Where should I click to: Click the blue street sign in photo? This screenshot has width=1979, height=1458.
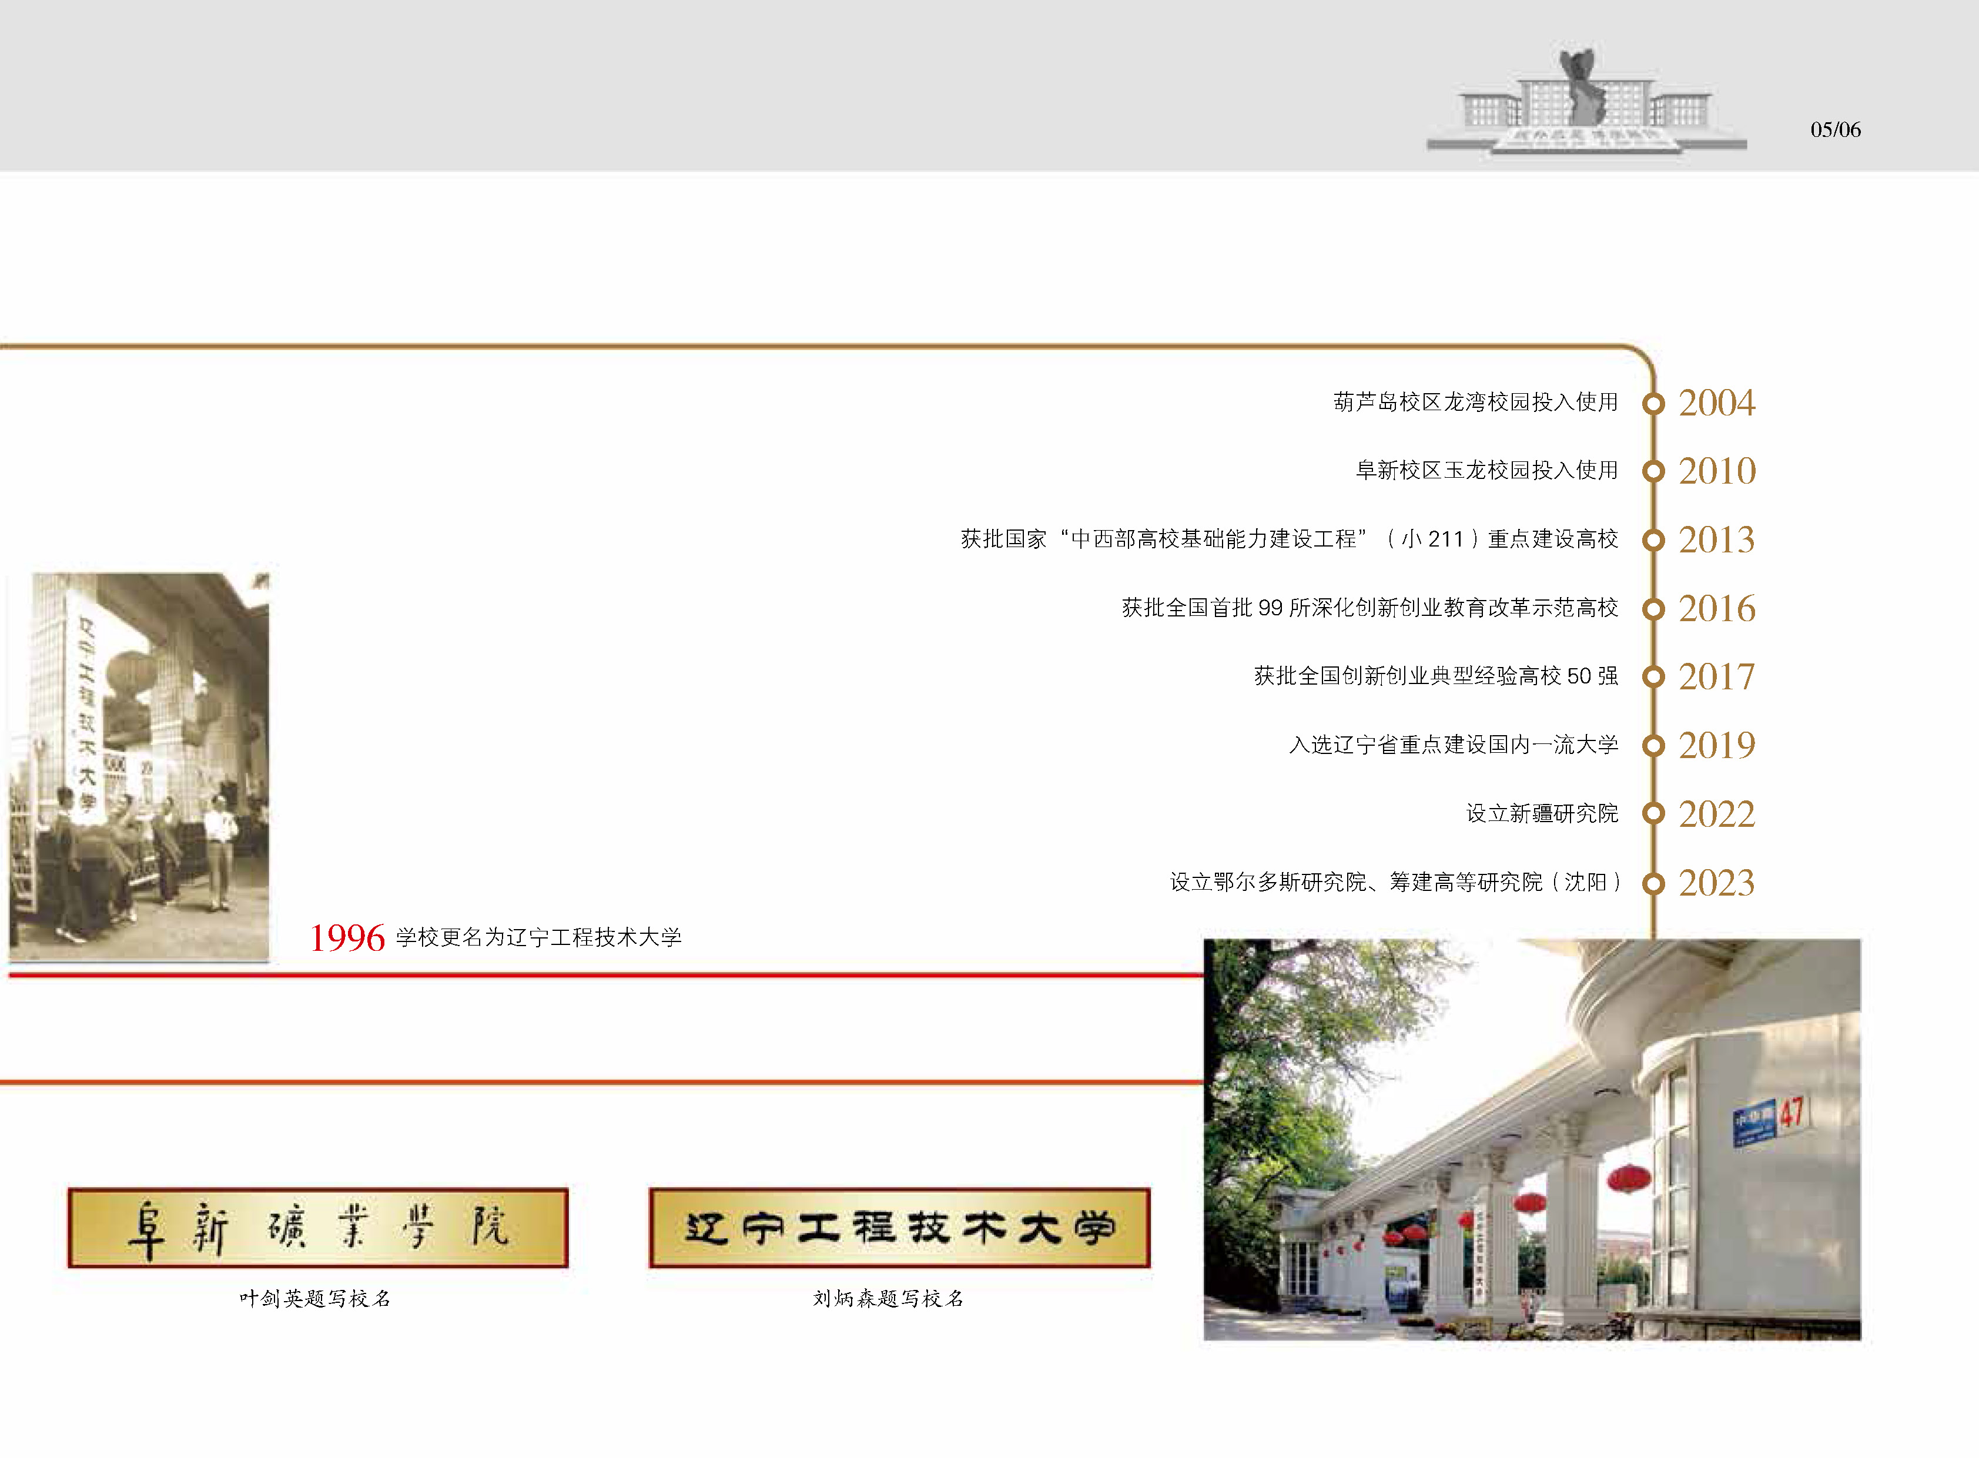[1754, 1124]
